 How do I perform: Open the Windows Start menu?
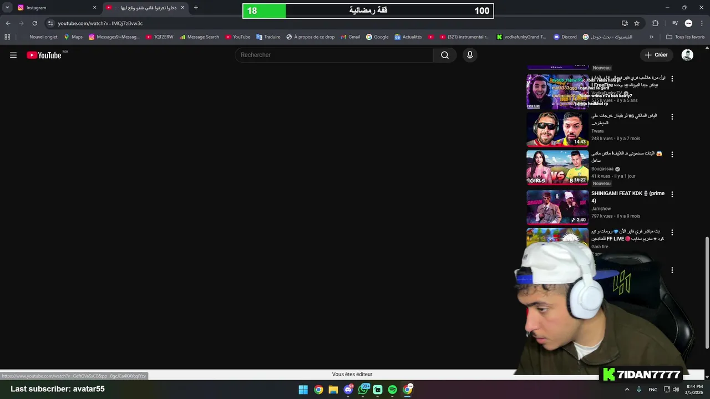click(303, 390)
